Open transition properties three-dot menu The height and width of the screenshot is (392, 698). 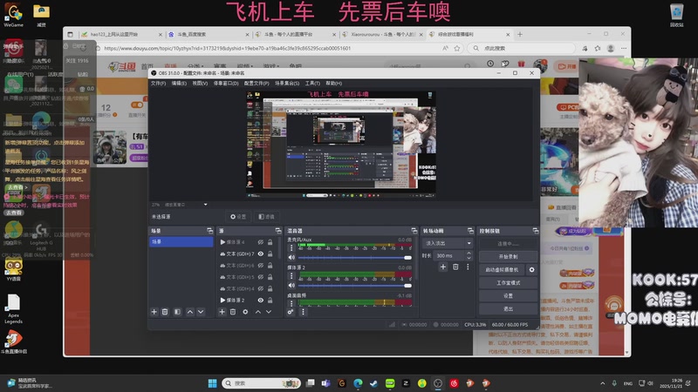click(x=468, y=267)
